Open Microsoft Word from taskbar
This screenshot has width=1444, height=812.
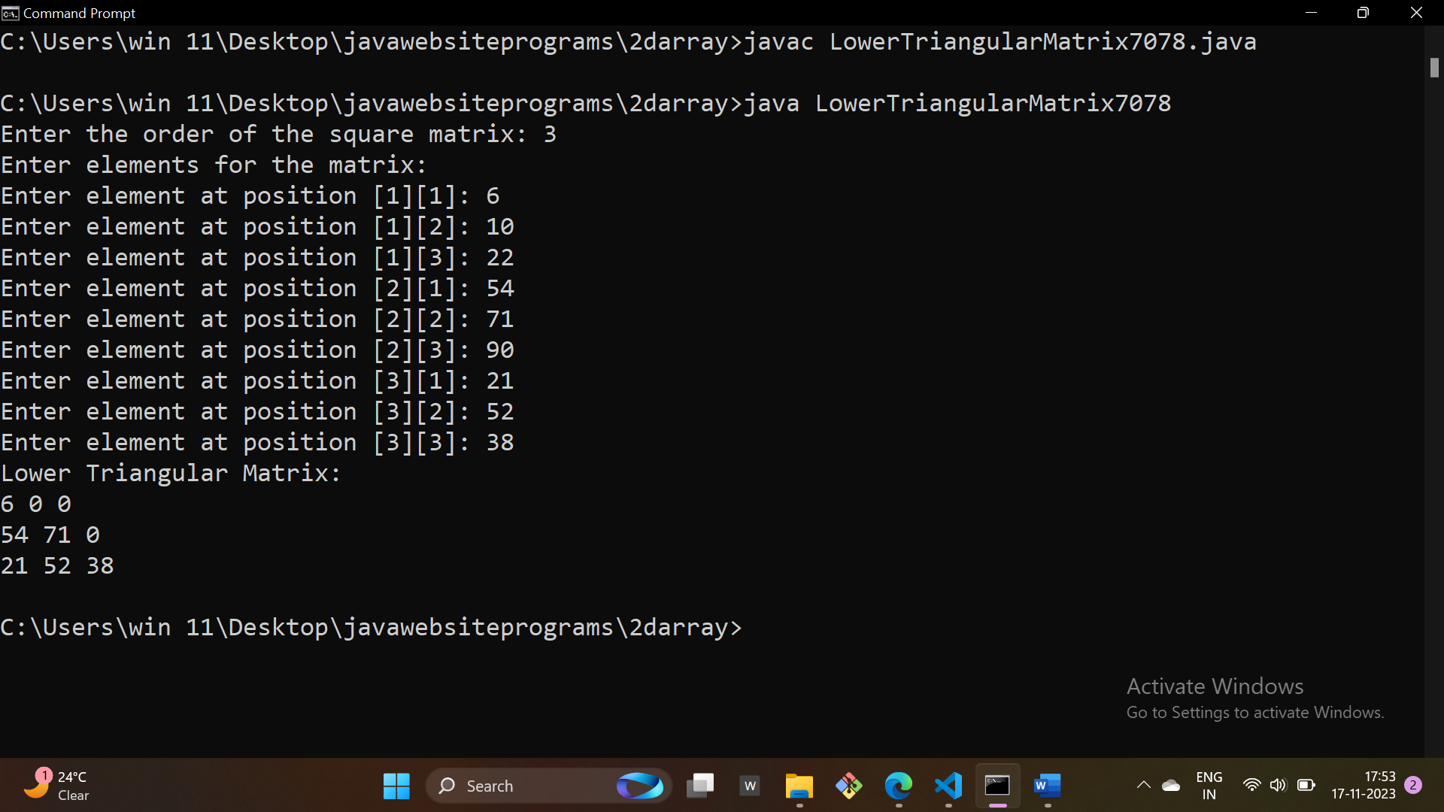pos(1047,786)
